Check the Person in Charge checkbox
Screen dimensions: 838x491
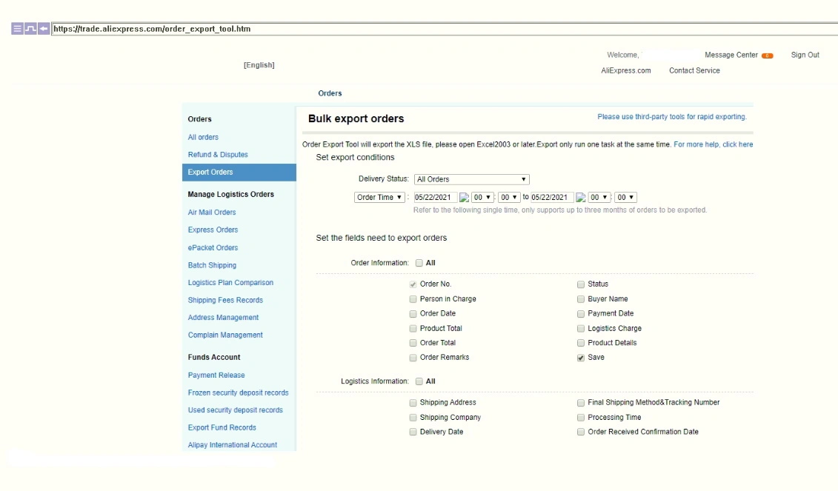click(x=413, y=299)
